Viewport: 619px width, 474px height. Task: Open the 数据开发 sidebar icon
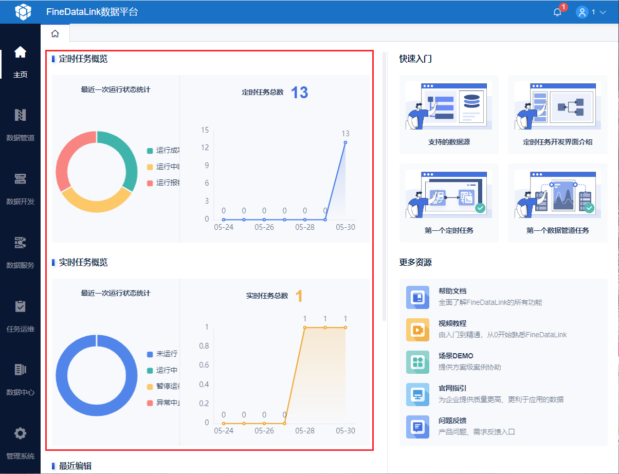pyautogui.click(x=20, y=179)
